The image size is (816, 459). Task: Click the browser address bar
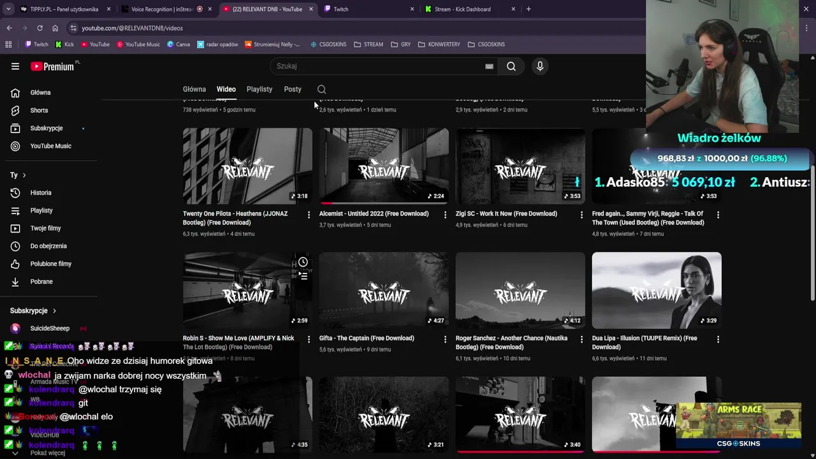click(357, 28)
